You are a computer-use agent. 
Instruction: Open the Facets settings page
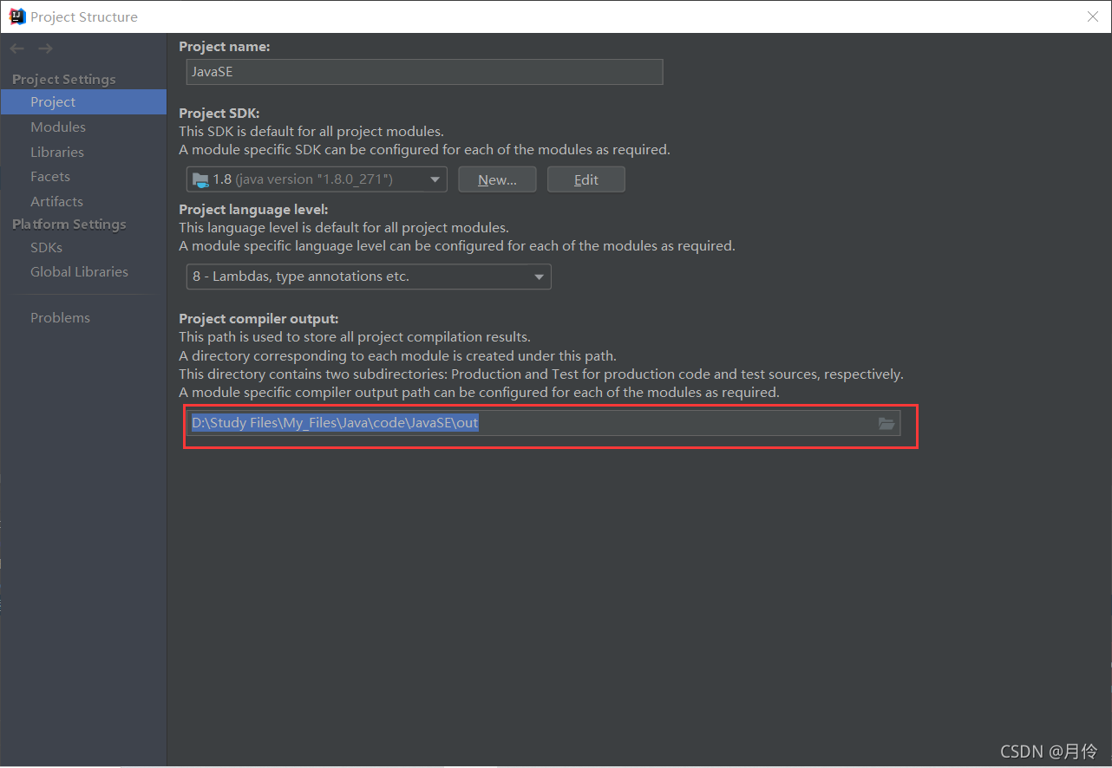[x=50, y=176]
